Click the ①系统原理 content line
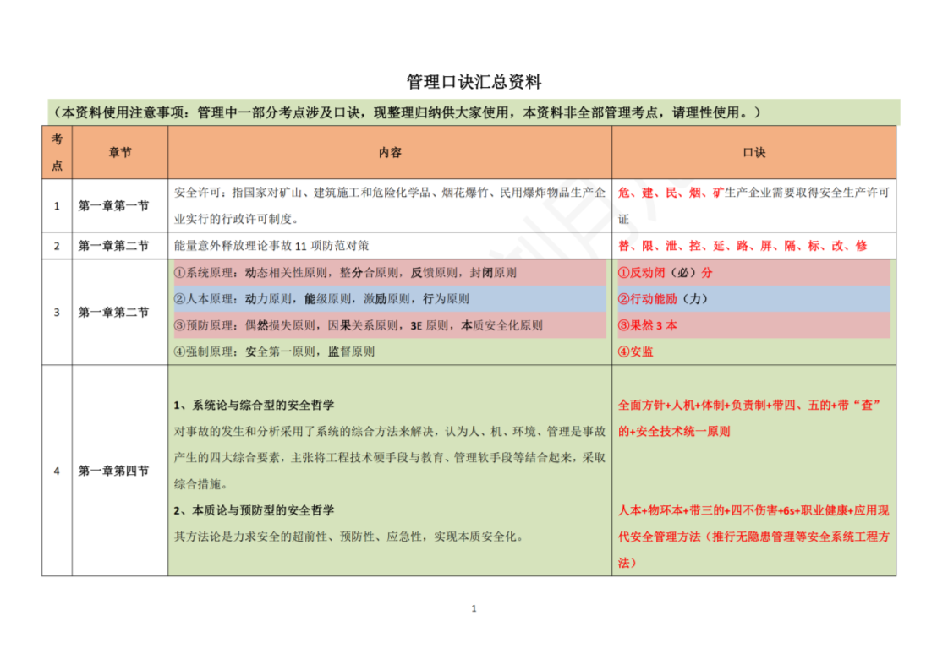This screenshot has width=948, height=670. click(345, 273)
